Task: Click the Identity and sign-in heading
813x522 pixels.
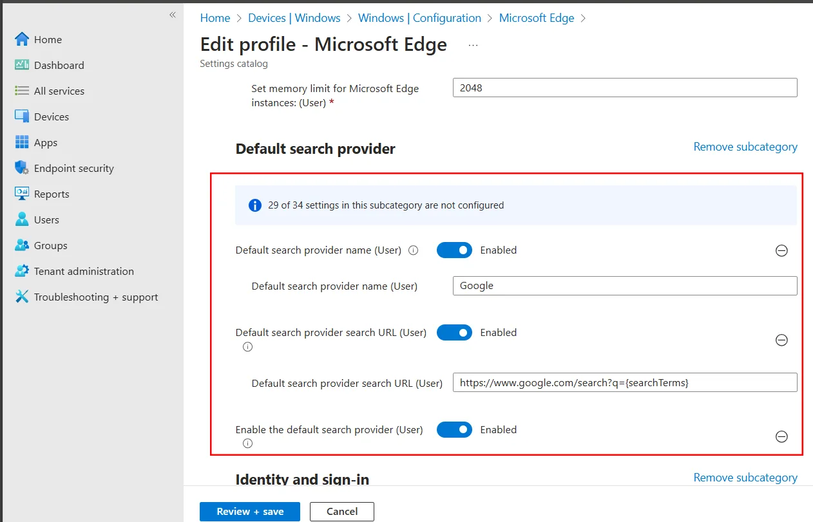Action: click(x=302, y=480)
